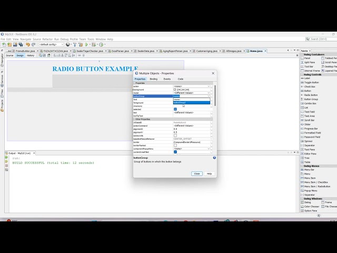Click Help button in Properties dialog

(209, 173)
